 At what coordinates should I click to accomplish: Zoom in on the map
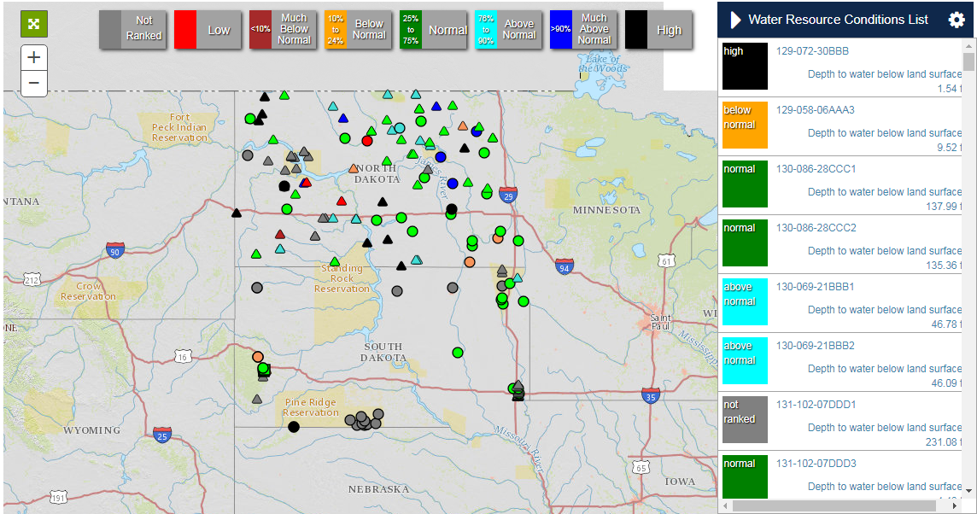pos(33,58)
